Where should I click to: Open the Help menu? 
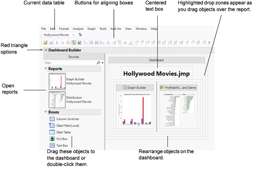click(154, 29)
